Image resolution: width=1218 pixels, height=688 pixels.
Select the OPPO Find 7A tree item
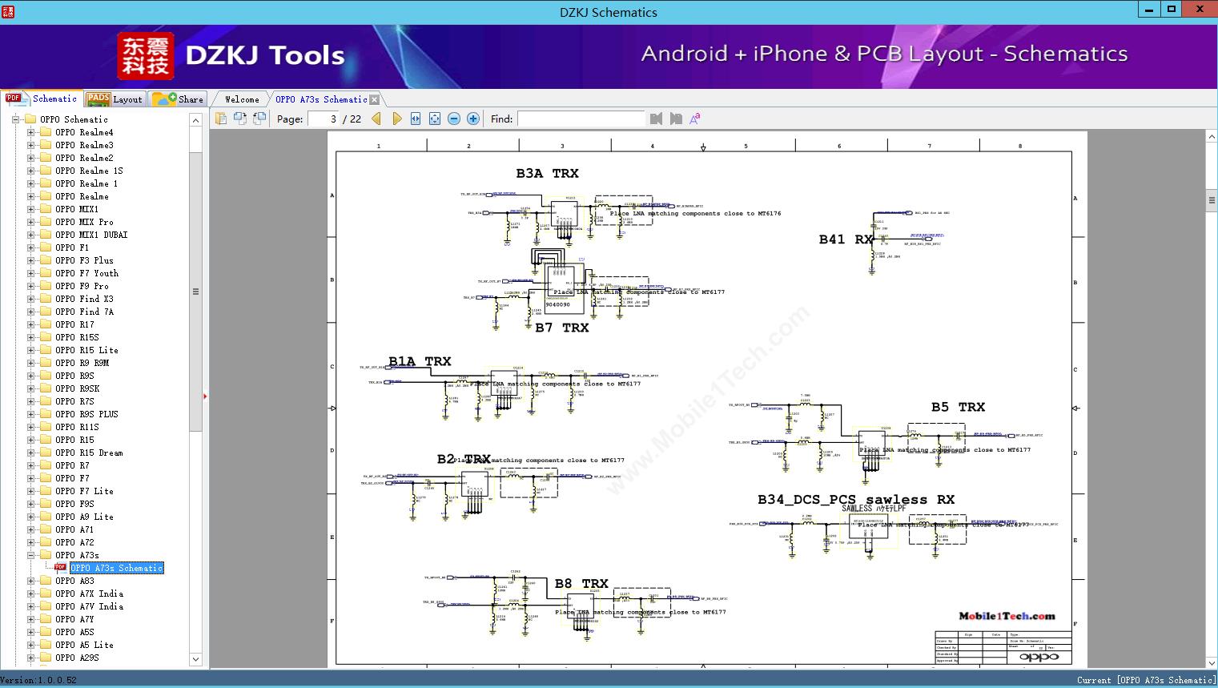84,312
